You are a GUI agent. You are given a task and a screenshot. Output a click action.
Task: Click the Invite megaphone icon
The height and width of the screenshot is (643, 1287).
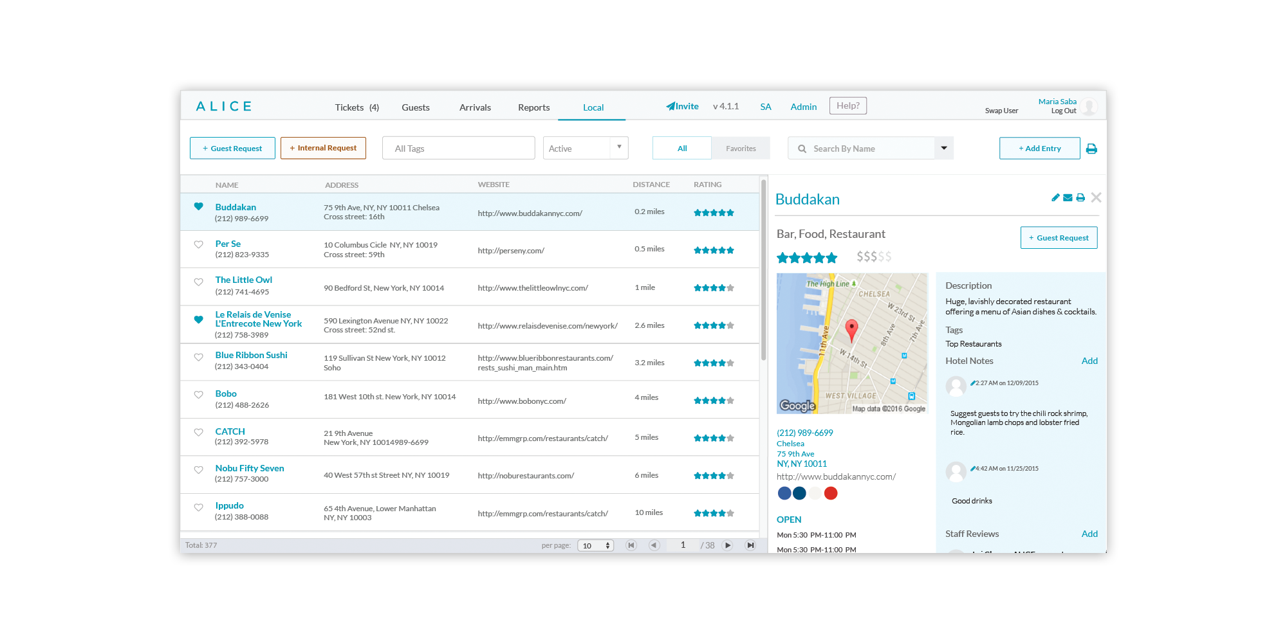click(671, 105)
